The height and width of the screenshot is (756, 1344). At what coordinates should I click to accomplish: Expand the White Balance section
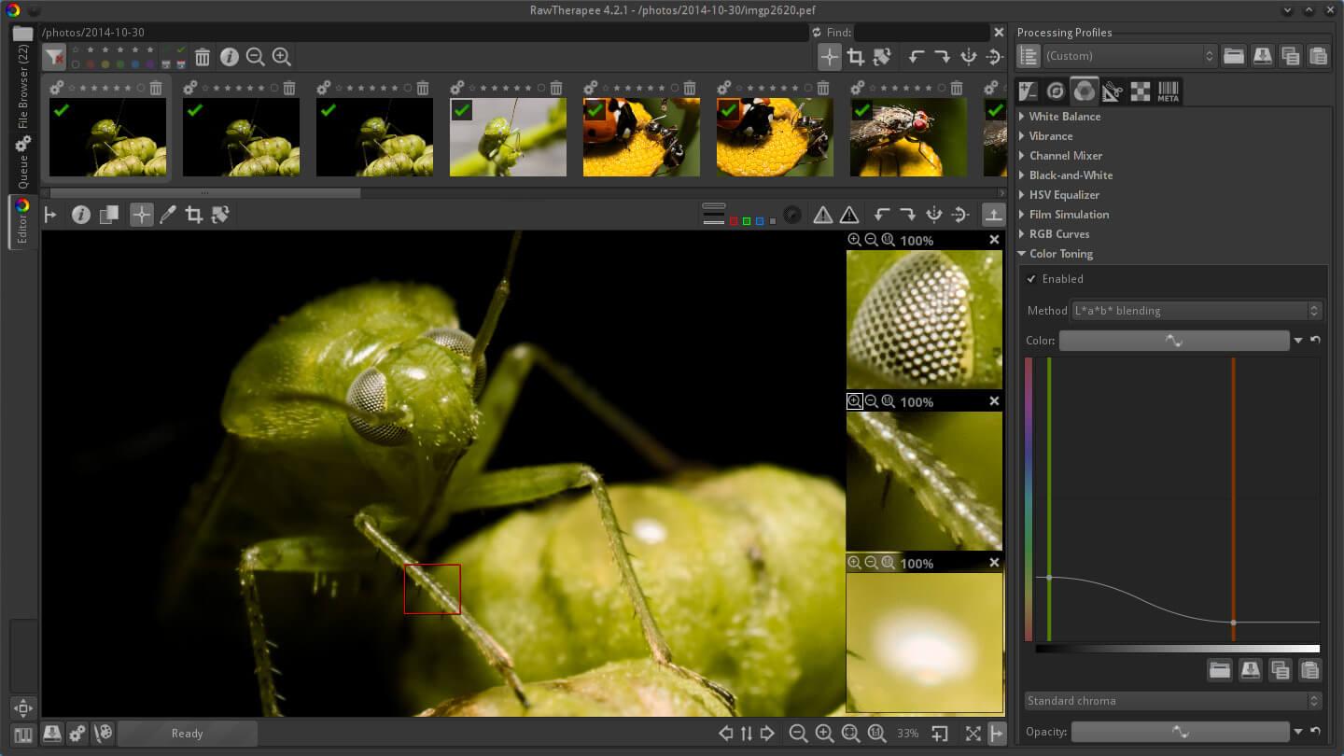1064,117
